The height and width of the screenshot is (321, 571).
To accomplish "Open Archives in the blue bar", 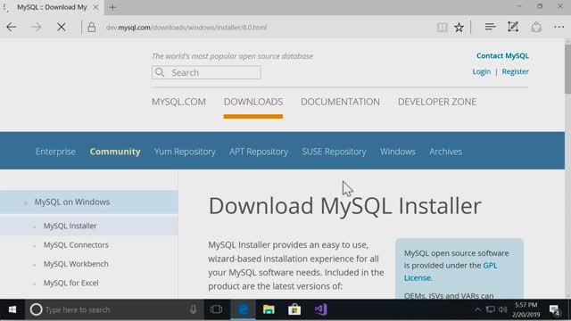I will [445, 152].
